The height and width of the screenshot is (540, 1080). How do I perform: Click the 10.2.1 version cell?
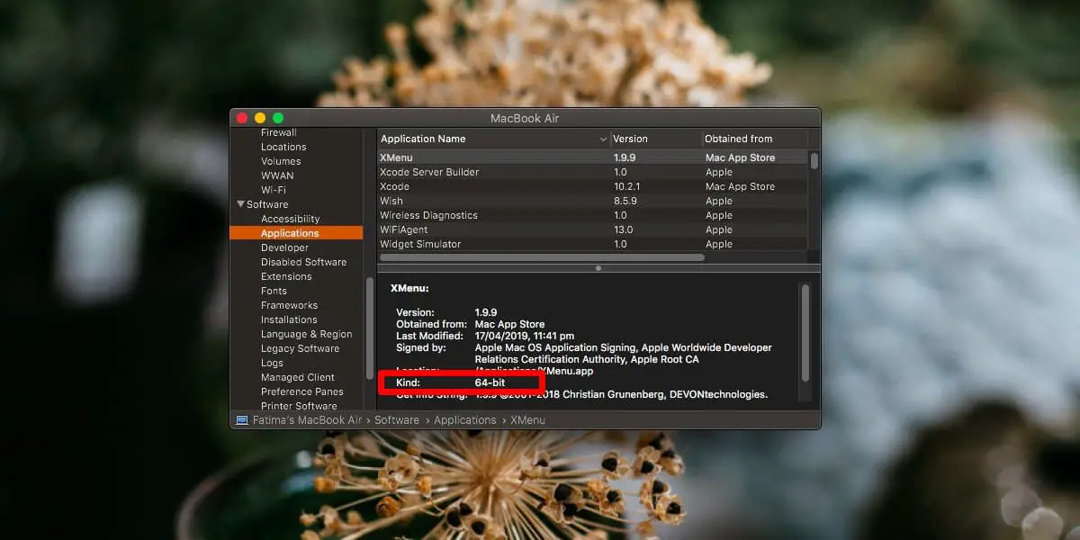628,186
